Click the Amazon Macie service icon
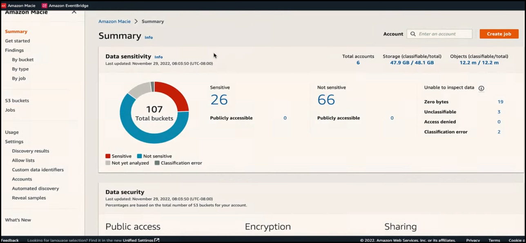Image resolution: width=526 pixels, height=243 pixels. (4, 6)
